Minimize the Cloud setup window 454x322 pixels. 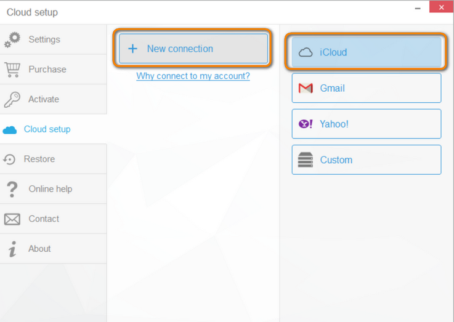pyautogui.click(x=418, y=8)
